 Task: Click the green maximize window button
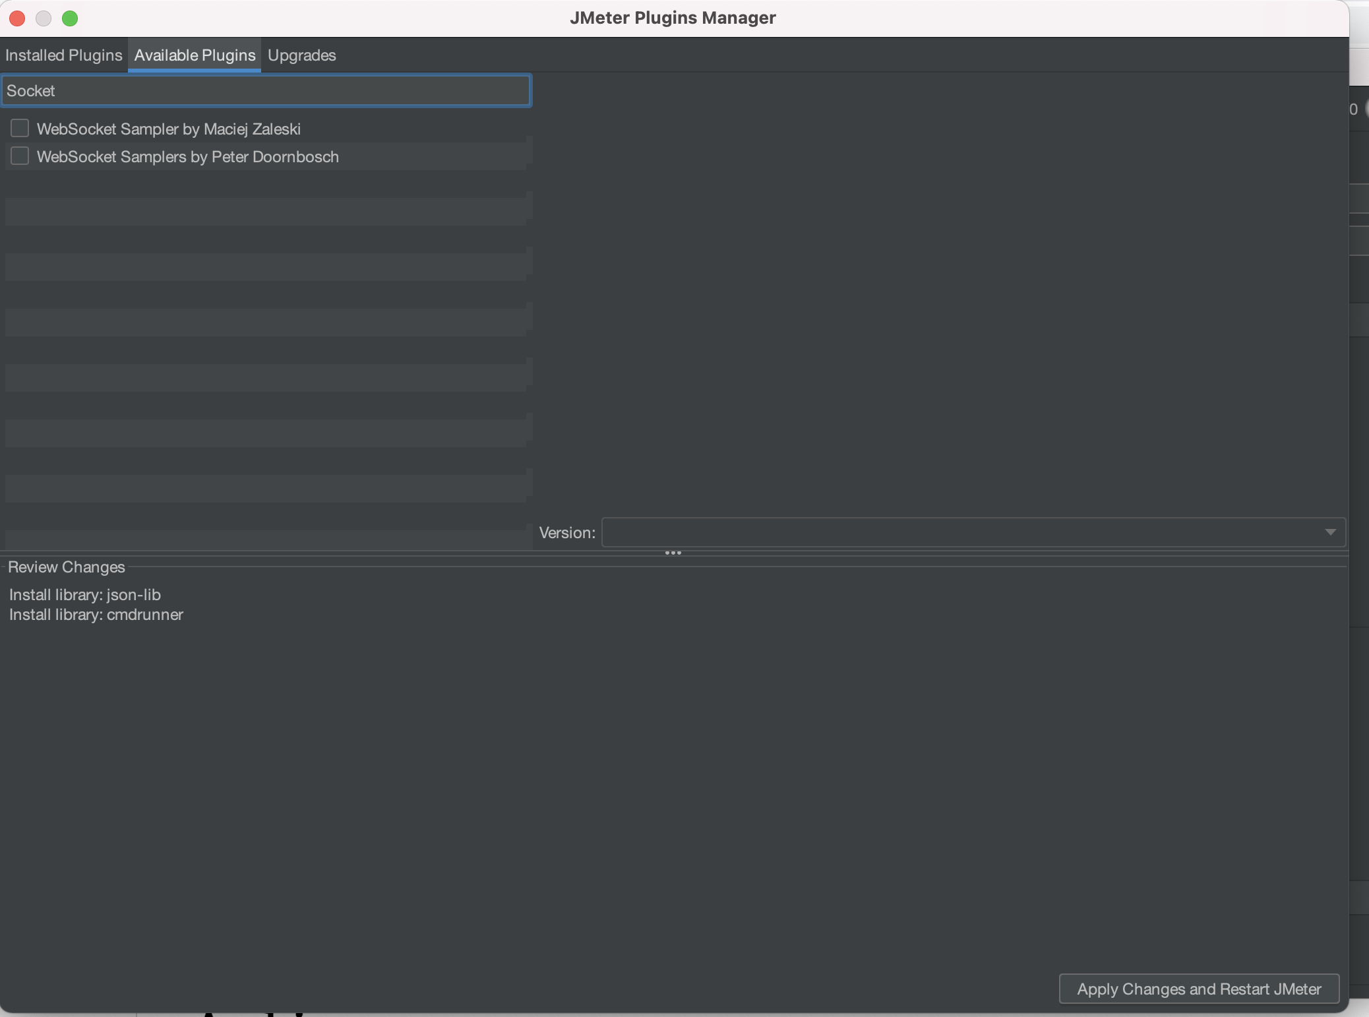(70, 18)
